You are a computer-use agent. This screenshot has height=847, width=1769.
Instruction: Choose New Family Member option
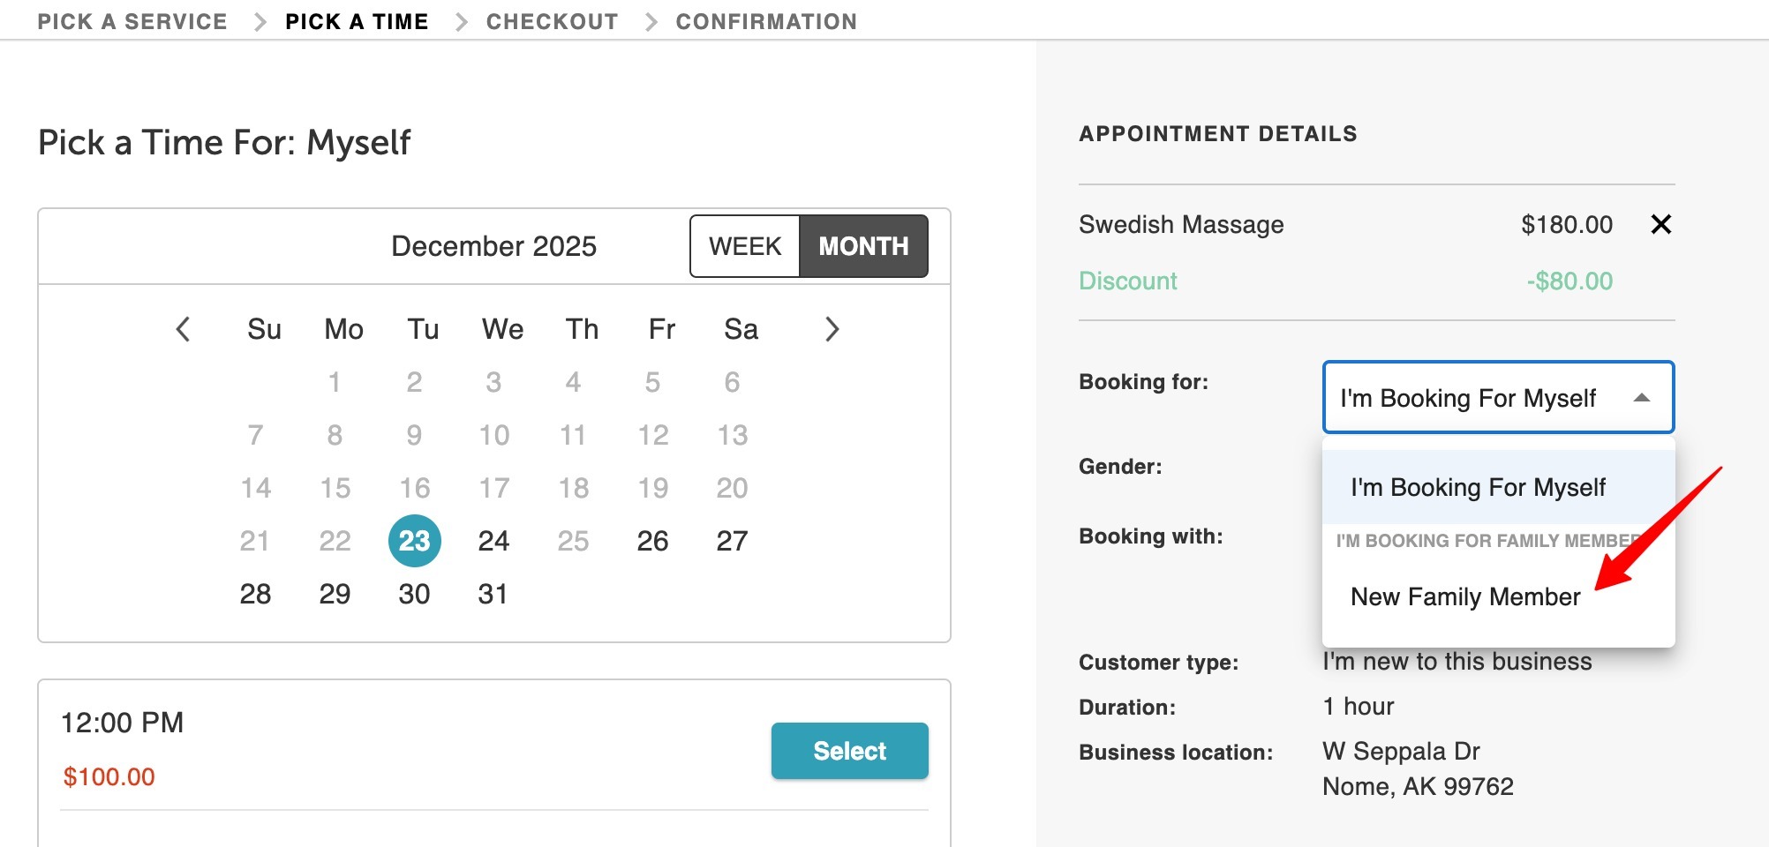tap(1464, 597)
